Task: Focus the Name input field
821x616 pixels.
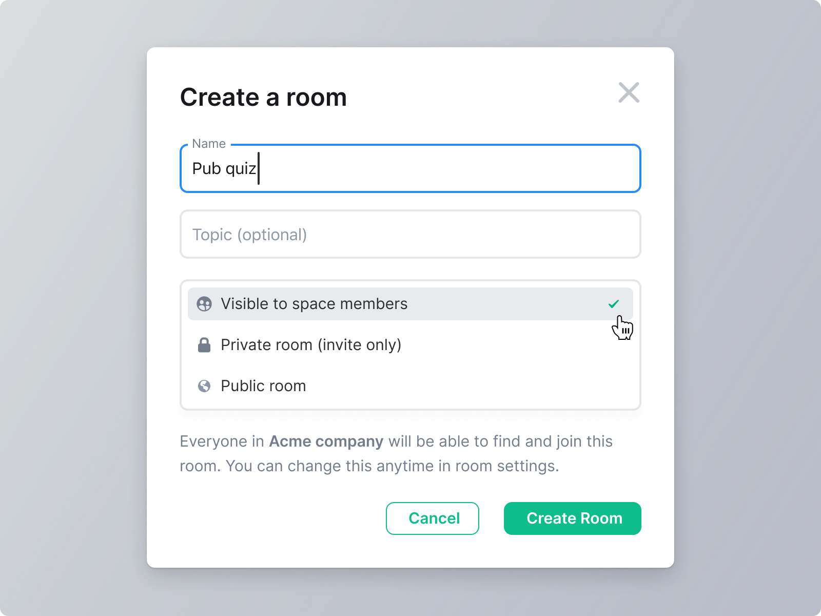Action: point(411,168)
